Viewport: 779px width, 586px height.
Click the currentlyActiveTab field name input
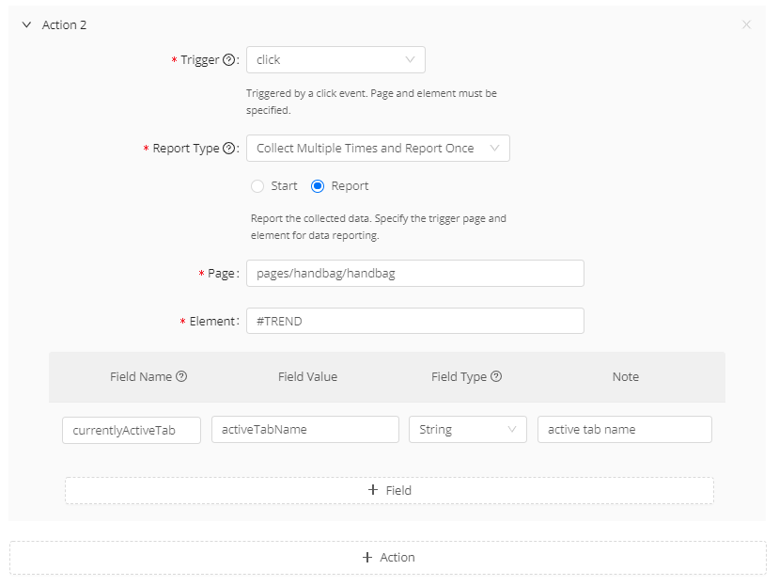coord(132,430)
